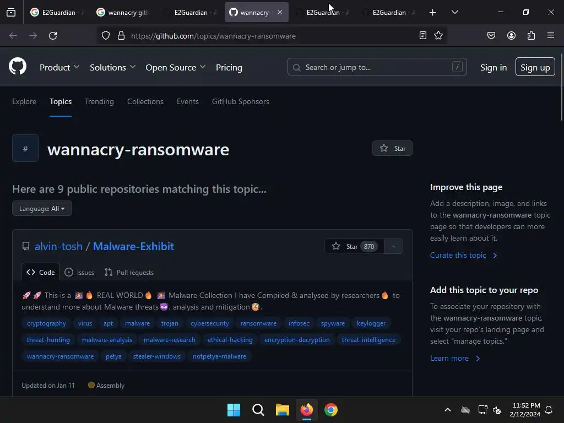The width and height of the screenshot is (564, 423).
Task: Open the Pull requests tab
Action: 129,272
